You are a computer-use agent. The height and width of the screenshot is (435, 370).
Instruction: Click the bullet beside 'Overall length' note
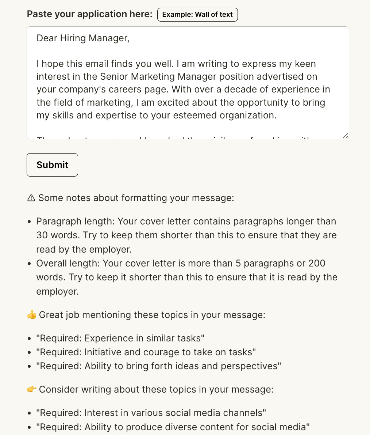coord(30,264)
